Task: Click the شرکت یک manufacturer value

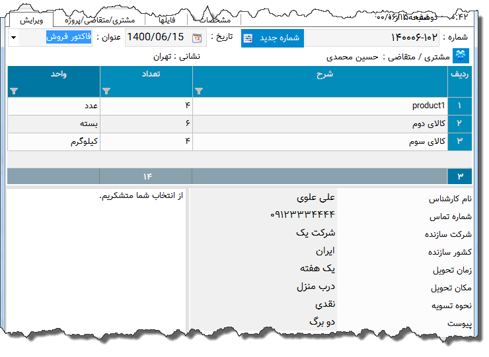Action: click(x=316, y=233)
